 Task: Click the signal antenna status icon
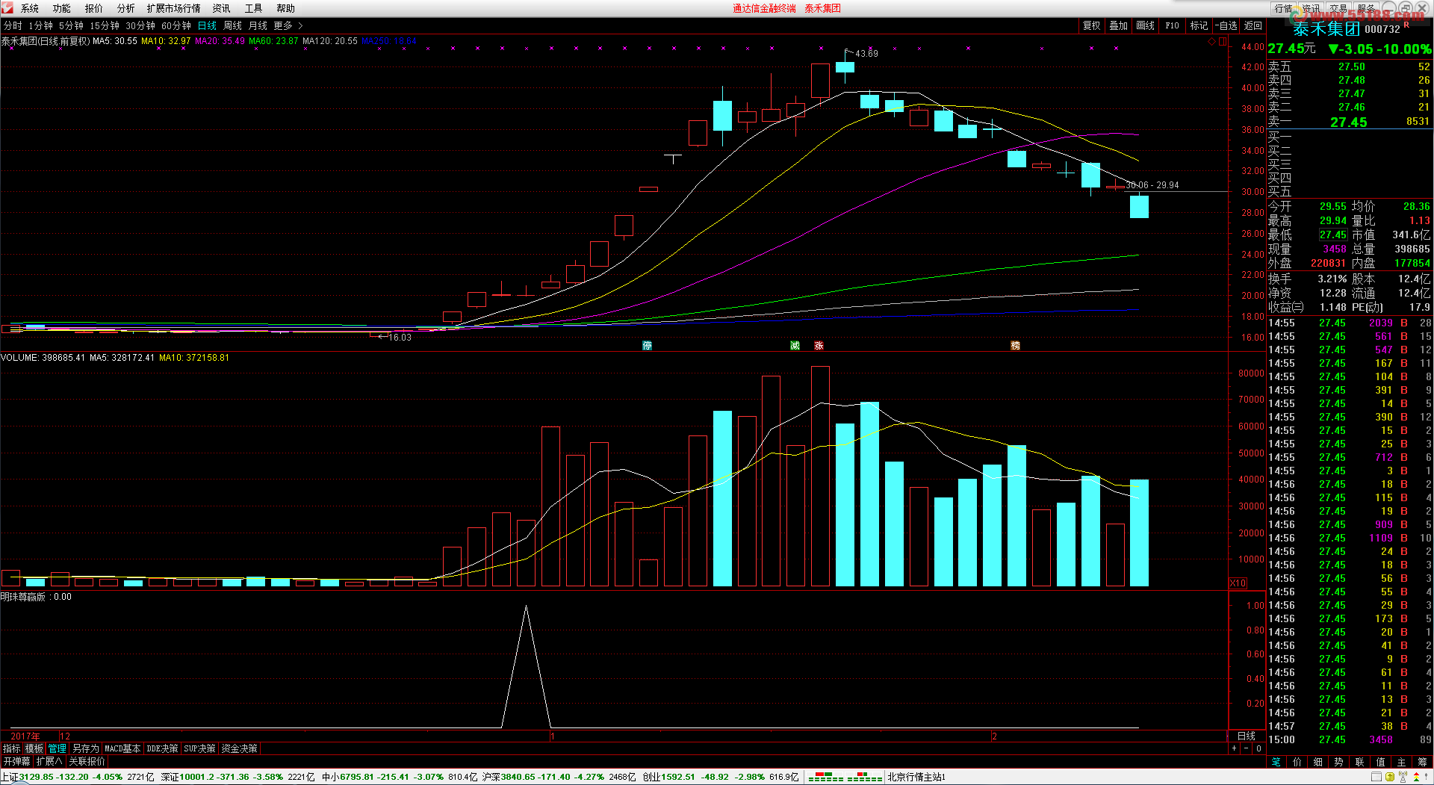1403,778
